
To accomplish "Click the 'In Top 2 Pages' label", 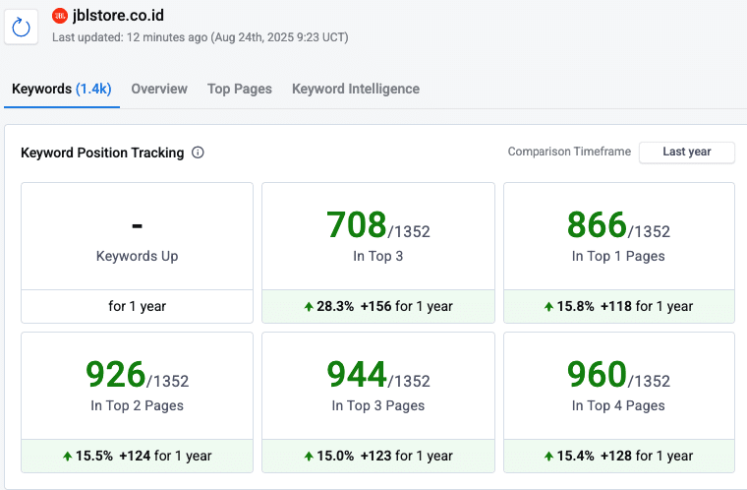I will click(138, 406).
